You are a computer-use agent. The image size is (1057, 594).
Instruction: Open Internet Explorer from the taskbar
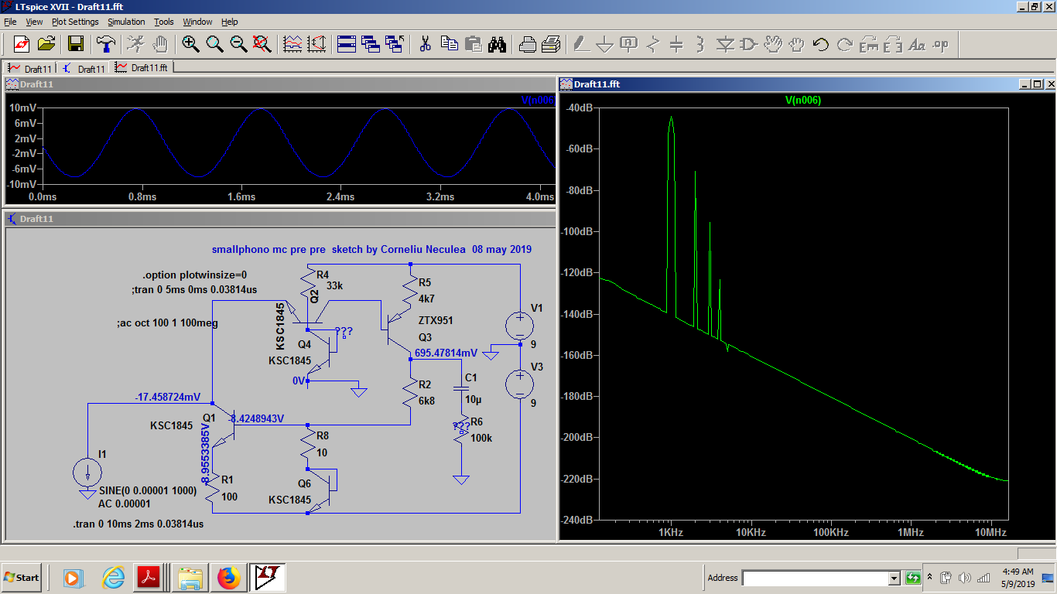pyautogui.click(x=113, y=578)
